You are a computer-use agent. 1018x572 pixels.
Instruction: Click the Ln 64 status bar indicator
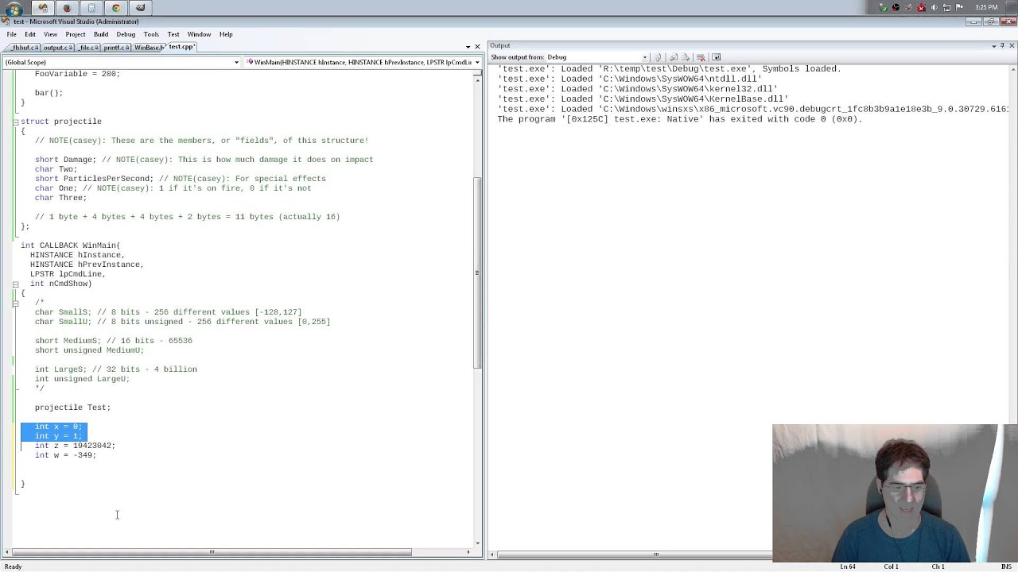[848, 566]
